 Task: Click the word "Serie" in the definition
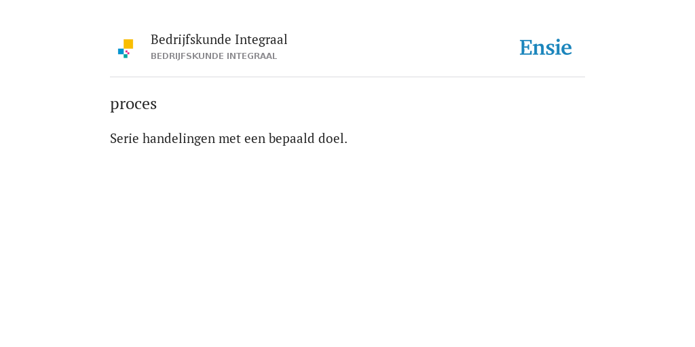click(x=125, y=138)
